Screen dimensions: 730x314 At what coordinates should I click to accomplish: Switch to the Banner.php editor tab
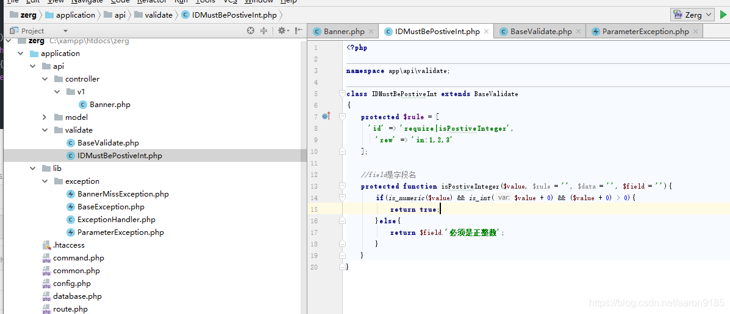click(x=344, y=32)
